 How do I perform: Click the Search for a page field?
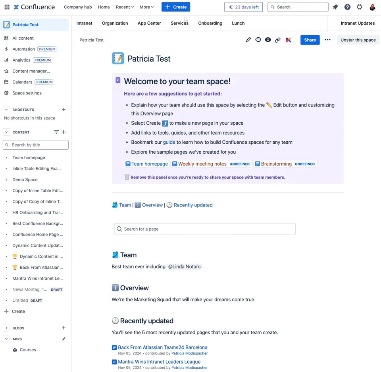pos(205,229)
